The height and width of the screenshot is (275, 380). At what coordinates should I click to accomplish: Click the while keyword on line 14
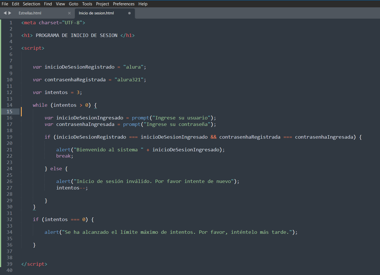(40, 105)
